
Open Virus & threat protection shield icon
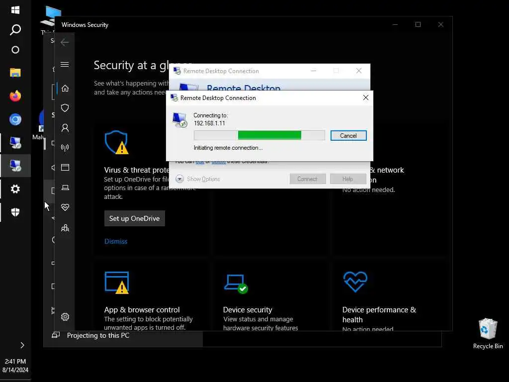coord(65,108)
